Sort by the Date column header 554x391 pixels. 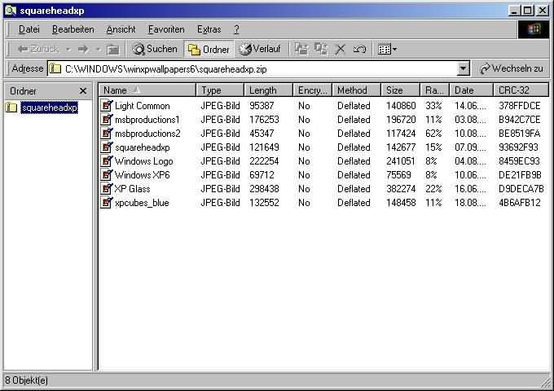click(472, 90)
